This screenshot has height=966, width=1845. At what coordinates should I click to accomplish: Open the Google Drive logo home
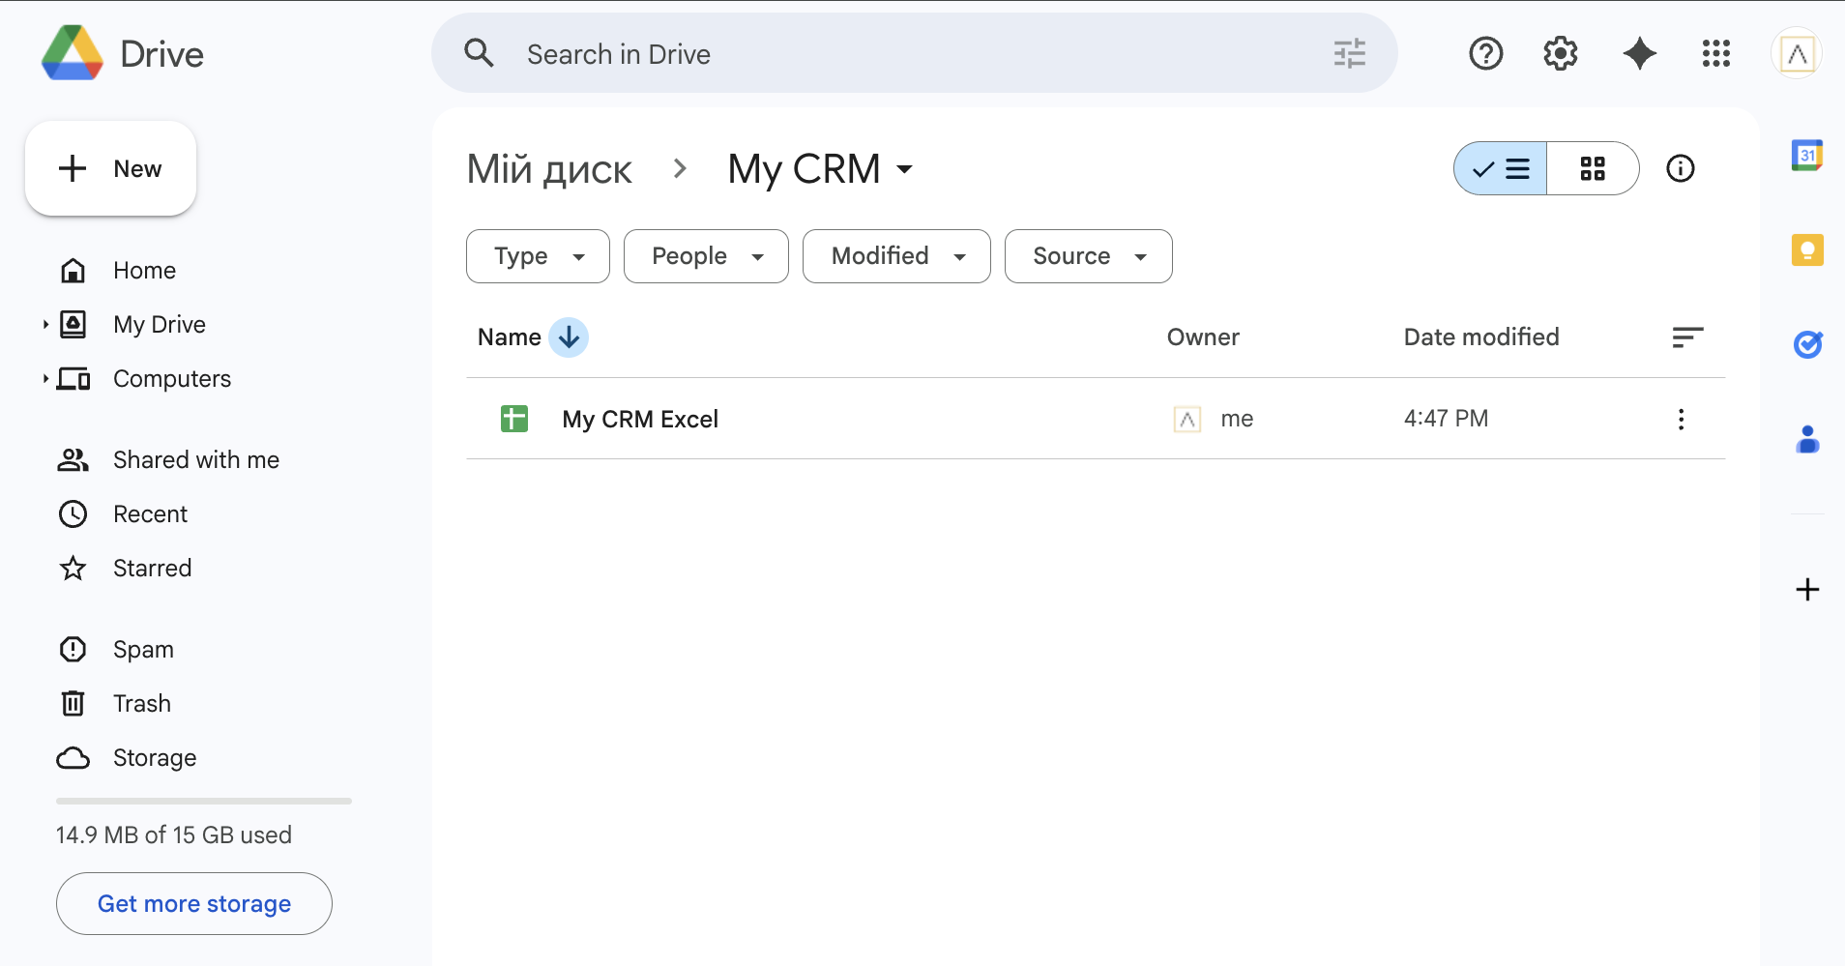123,53
